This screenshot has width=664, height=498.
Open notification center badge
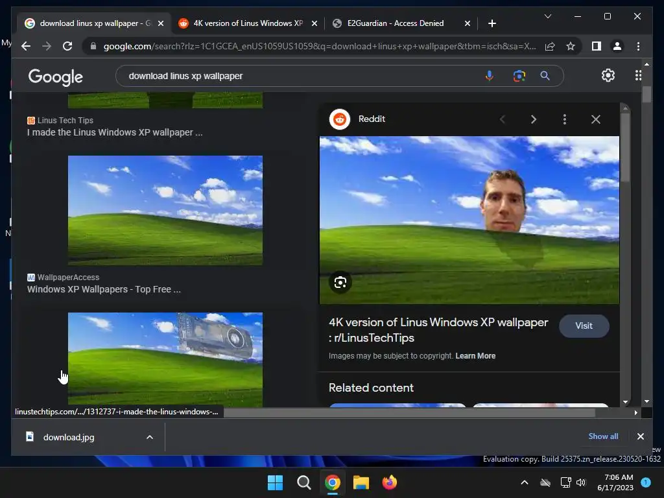pos(646,482)
